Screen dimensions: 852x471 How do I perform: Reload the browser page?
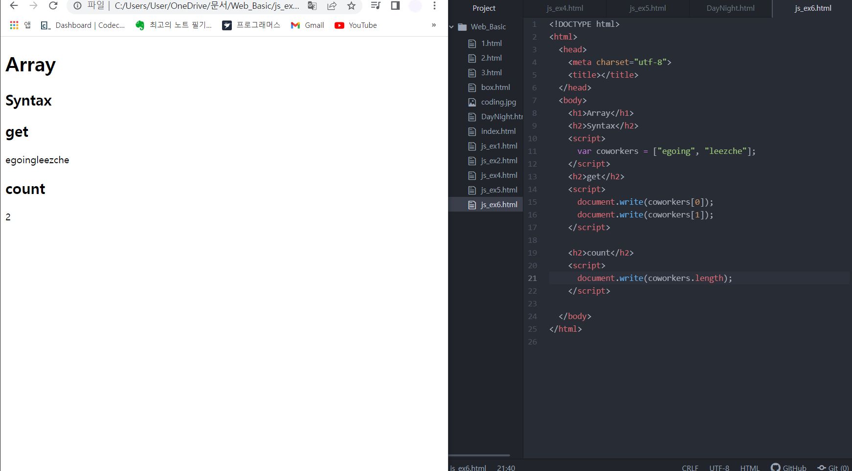[x=53, y=6]
